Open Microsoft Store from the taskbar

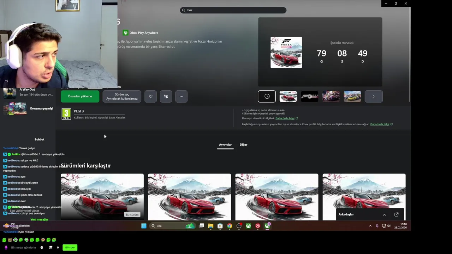click(220, 226)
